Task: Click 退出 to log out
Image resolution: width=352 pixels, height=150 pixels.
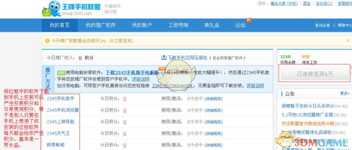Action: [307, 3]
